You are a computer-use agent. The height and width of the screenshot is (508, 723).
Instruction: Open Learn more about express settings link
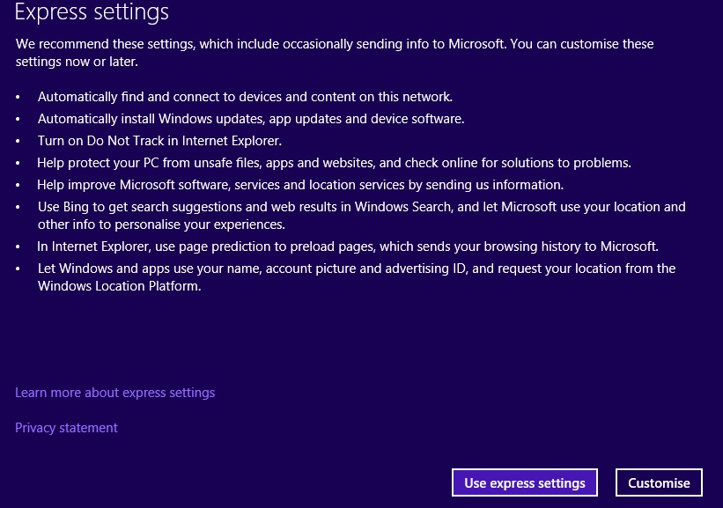click(x=114, y=393)
